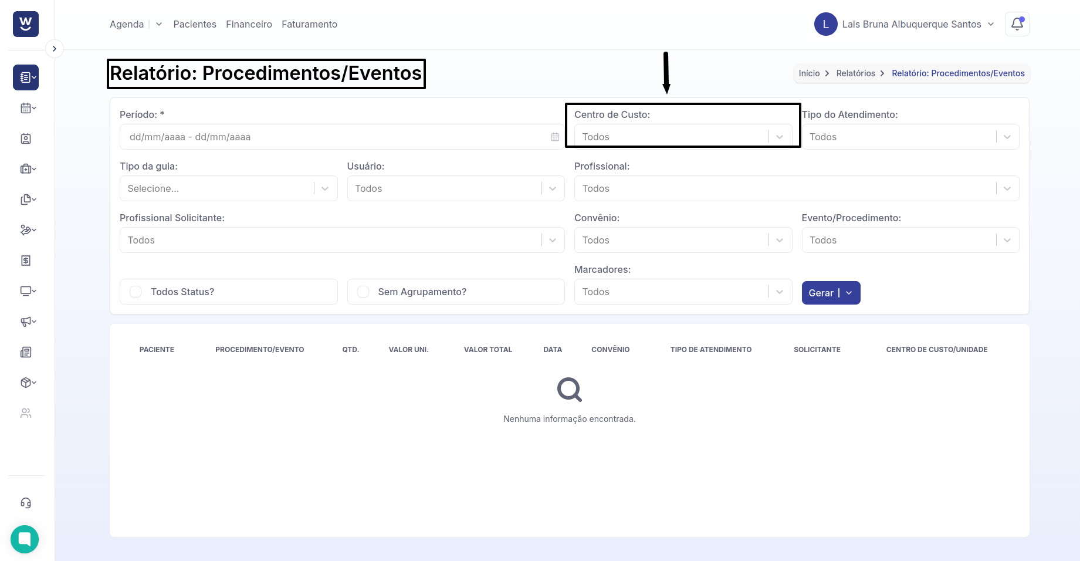
Task: Open the newspaper sidebar icon
Action: point(26,352)
